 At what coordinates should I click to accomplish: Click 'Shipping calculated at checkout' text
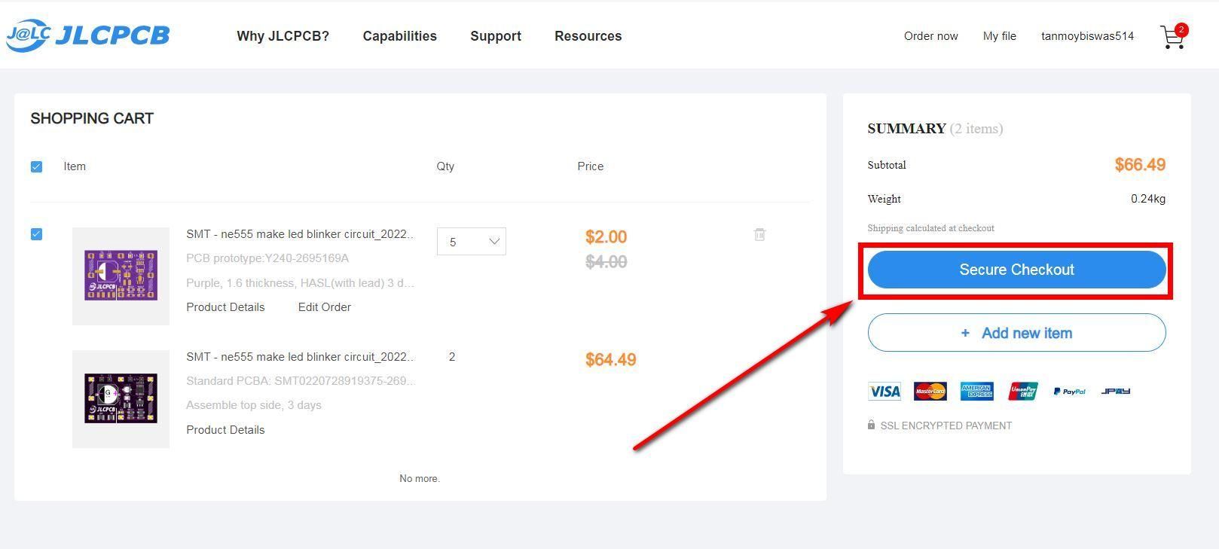(930, 228)
